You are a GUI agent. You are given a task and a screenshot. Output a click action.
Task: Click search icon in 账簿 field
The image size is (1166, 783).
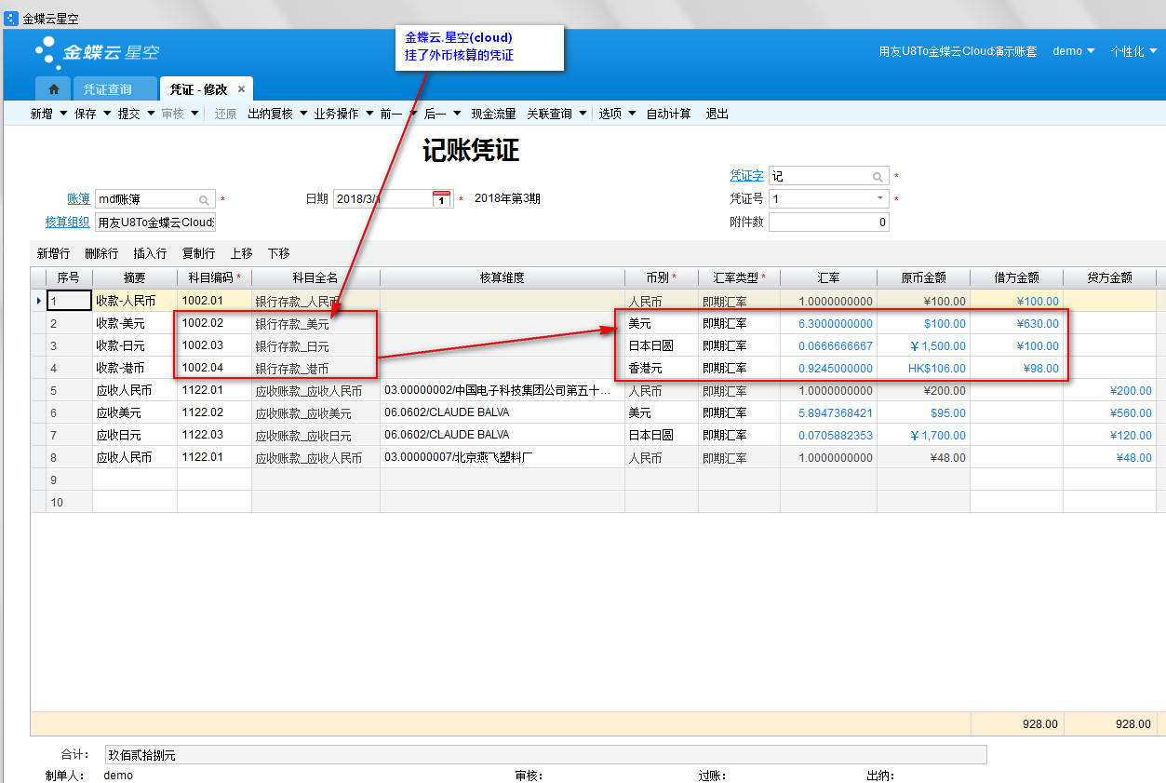pos(204,199)
